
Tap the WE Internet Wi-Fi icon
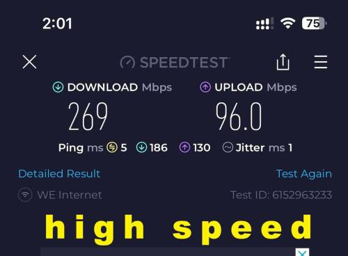pyautogui.click(x=25, y=195)
